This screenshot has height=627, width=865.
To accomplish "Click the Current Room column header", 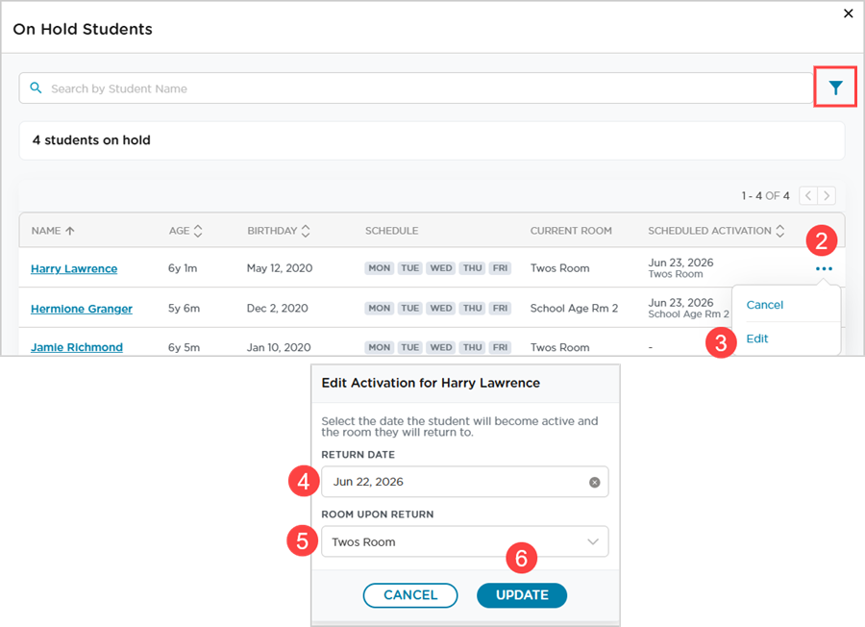I will click(571, 231).
